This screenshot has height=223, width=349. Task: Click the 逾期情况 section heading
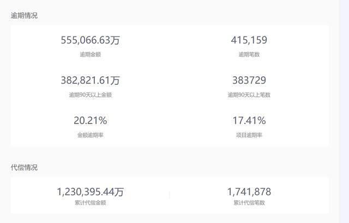click(x=24, y=16)
